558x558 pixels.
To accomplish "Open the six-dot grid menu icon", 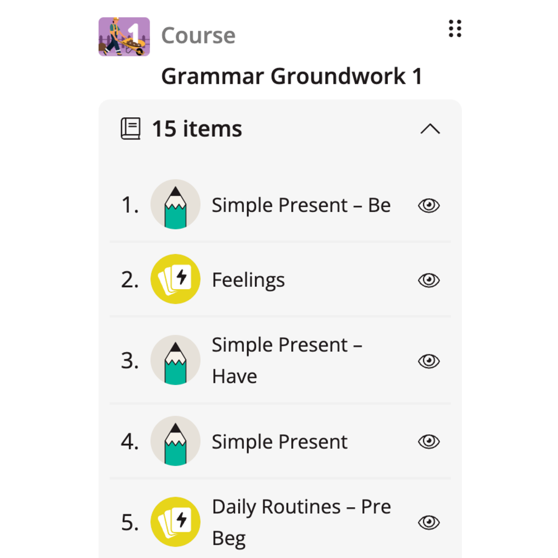I will 455,28.
